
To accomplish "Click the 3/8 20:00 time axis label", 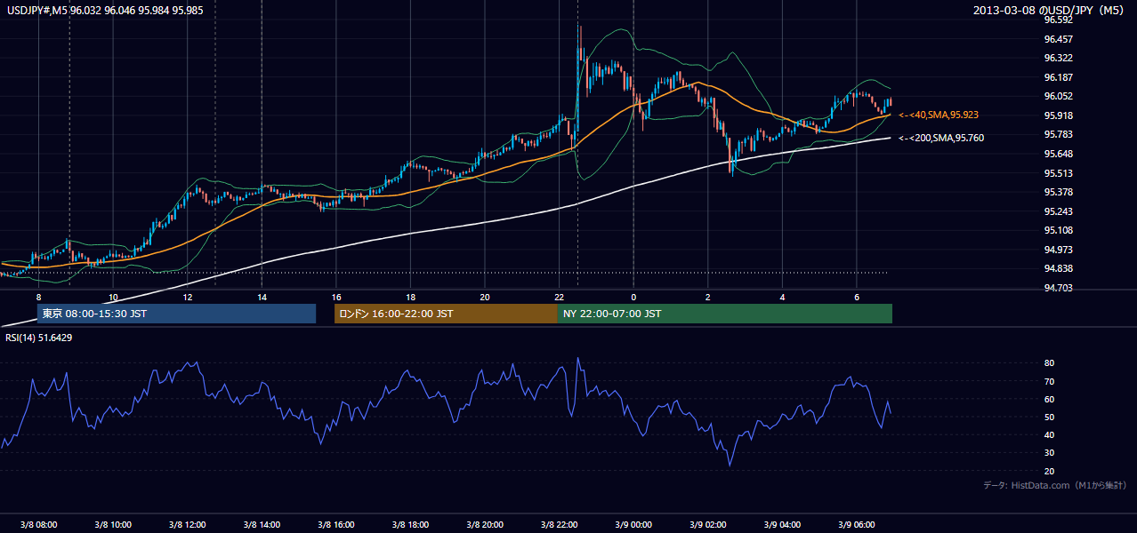I will [x=485, y=524].
